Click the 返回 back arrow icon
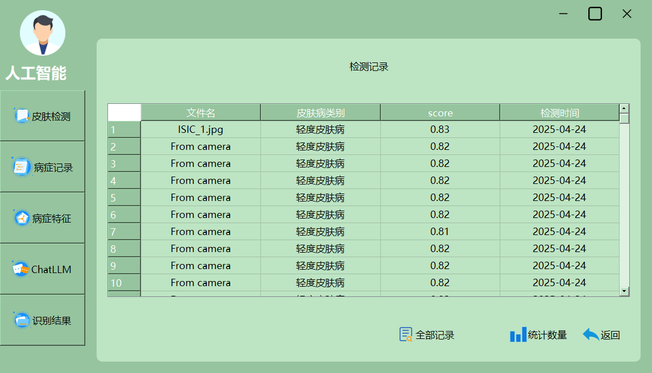Image resolution: width=652 pixels, height=373 pixels. pyautogui.click(x=591, y=335)
